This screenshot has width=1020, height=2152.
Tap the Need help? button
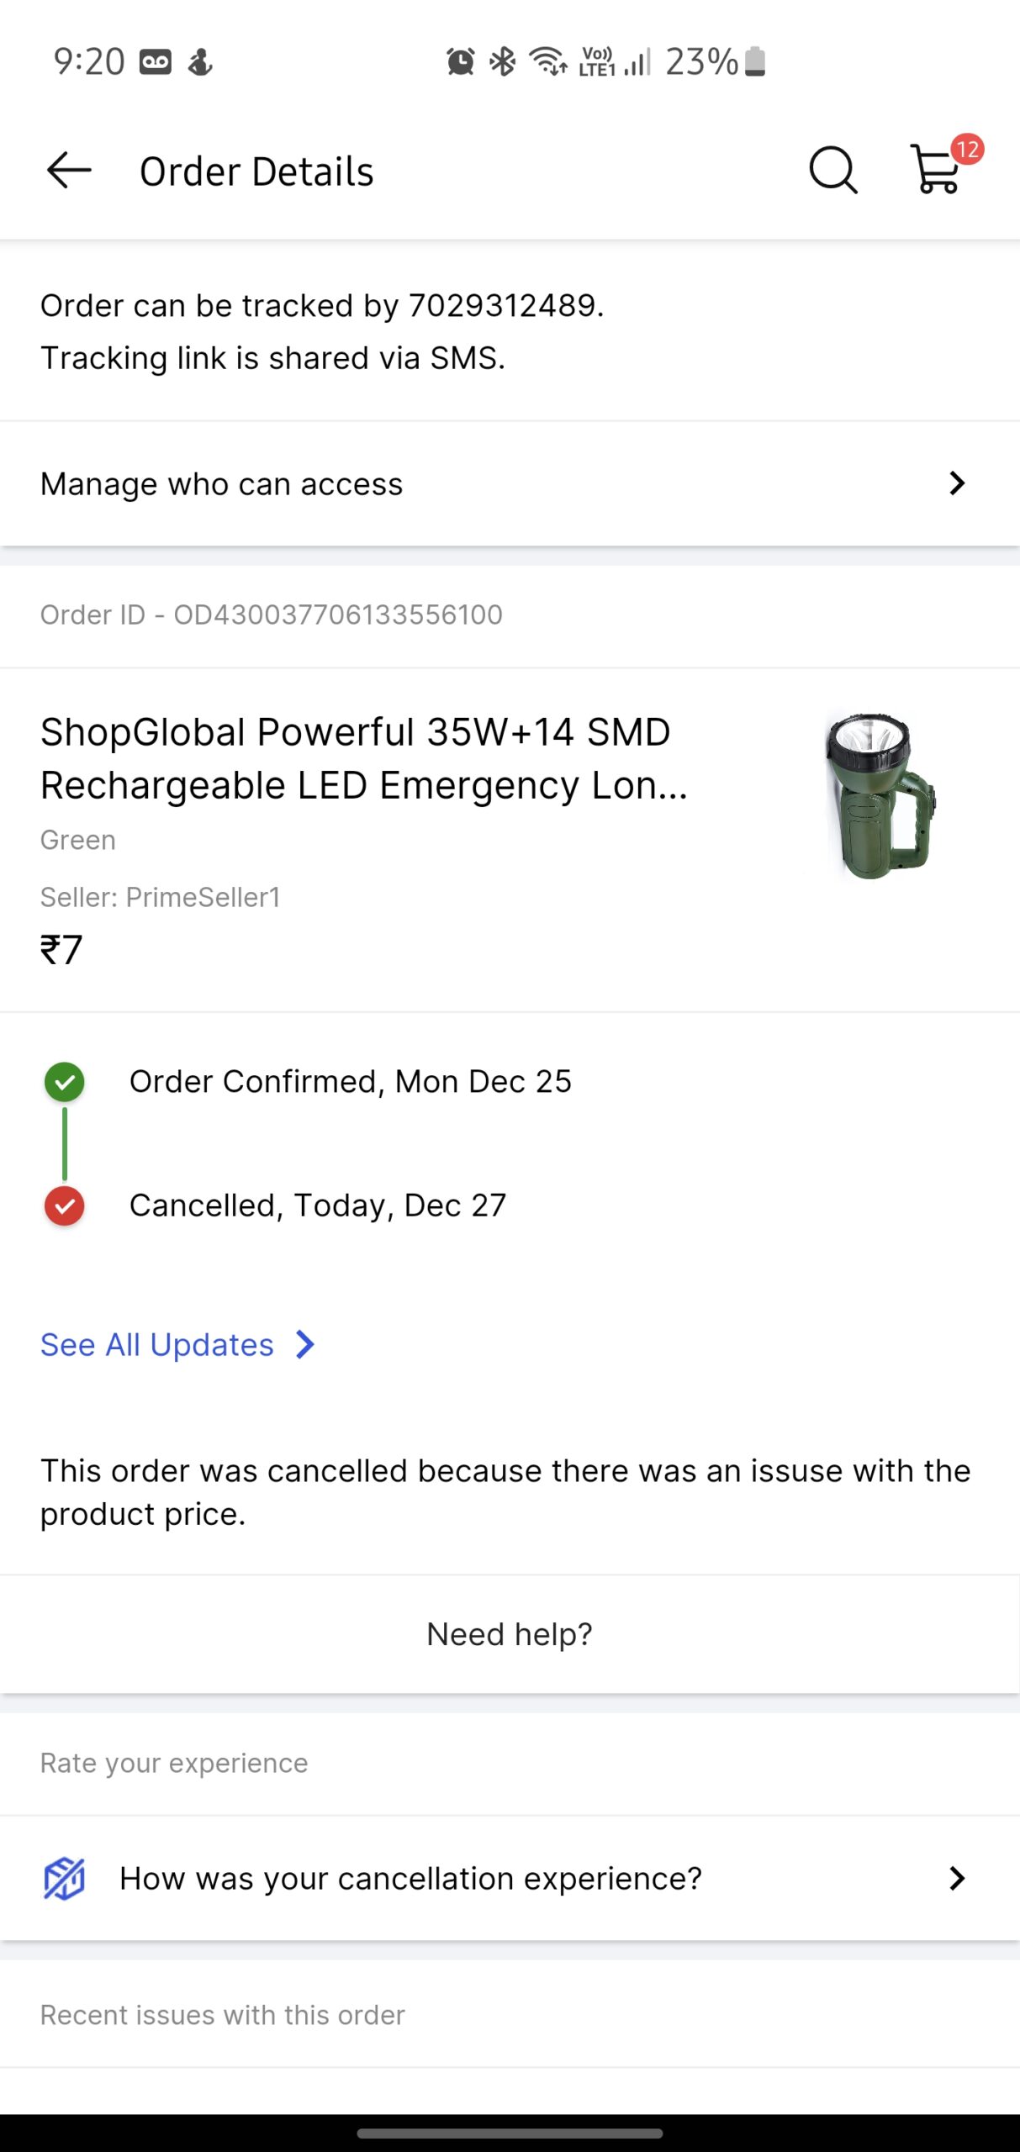510,1634
